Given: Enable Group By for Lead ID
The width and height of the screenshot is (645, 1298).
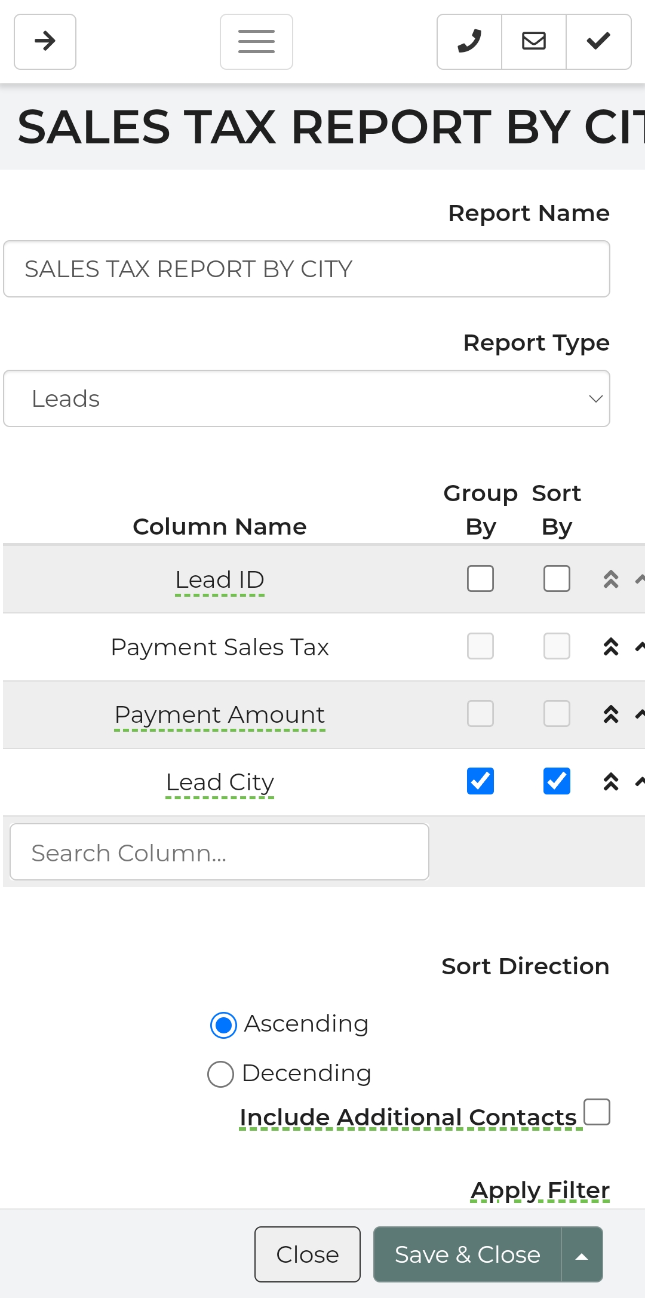Looking at the screenshot, I should point(480,579).
